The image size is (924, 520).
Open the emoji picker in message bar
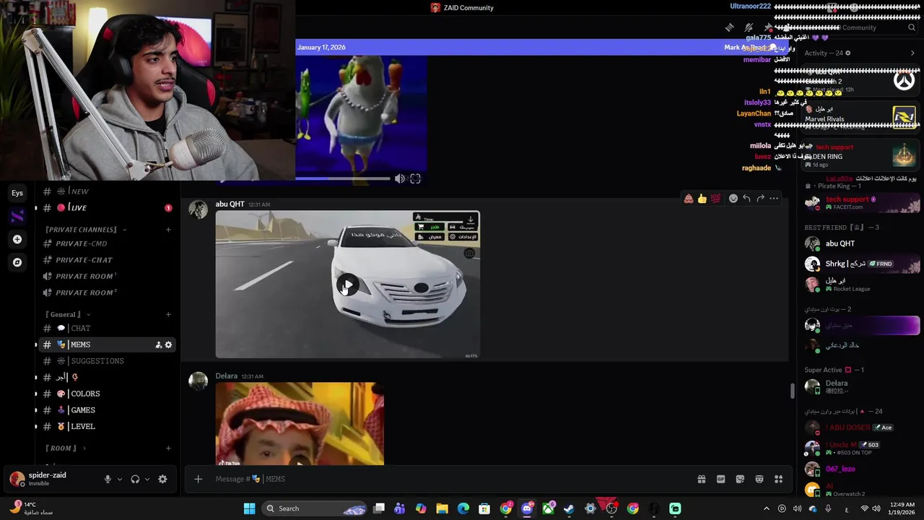759,479
